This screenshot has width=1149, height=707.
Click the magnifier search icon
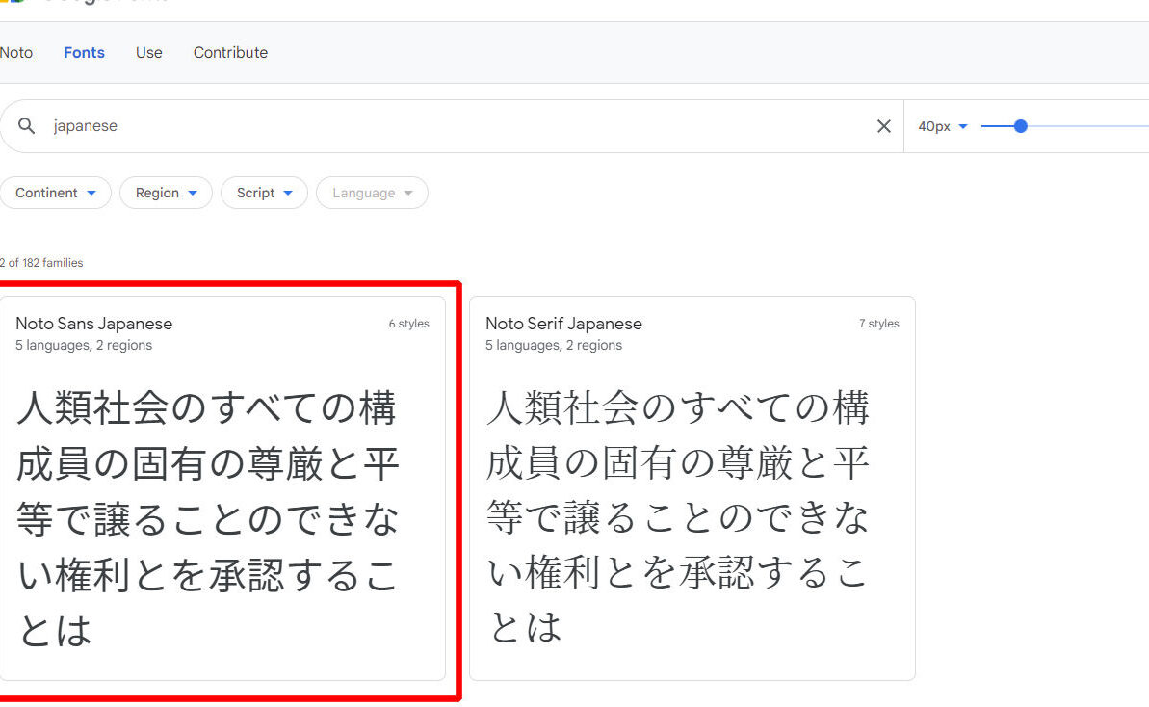[27, 126]
